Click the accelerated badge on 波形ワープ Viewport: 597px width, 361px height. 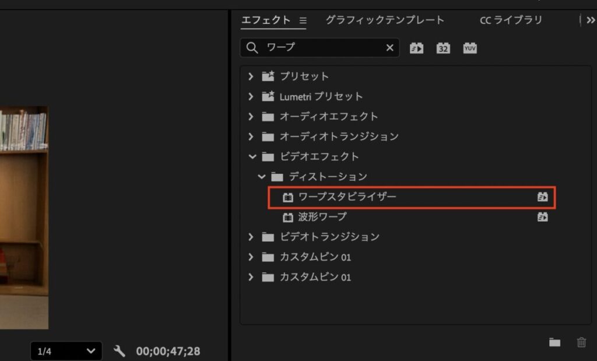(x=542, y=217)
